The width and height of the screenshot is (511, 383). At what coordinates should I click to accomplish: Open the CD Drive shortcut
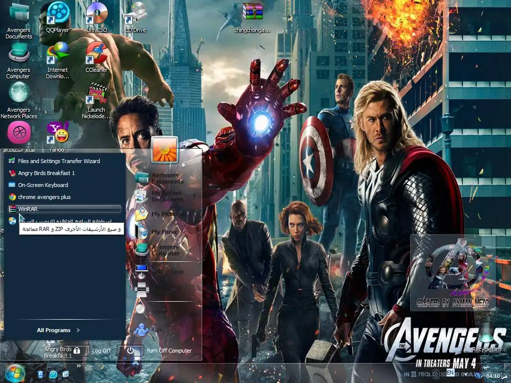(x=135, y=17)
